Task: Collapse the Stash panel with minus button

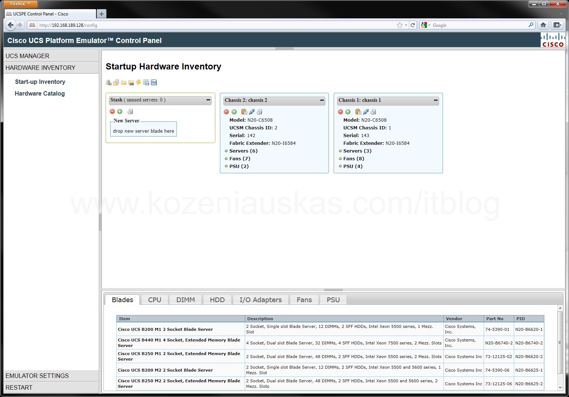Action: (208, 100)
